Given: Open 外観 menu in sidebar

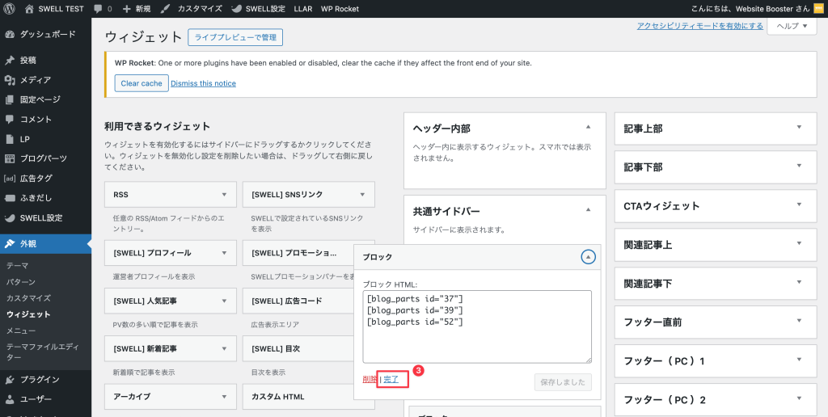Looking at the screenshot, I should point(45,244).
